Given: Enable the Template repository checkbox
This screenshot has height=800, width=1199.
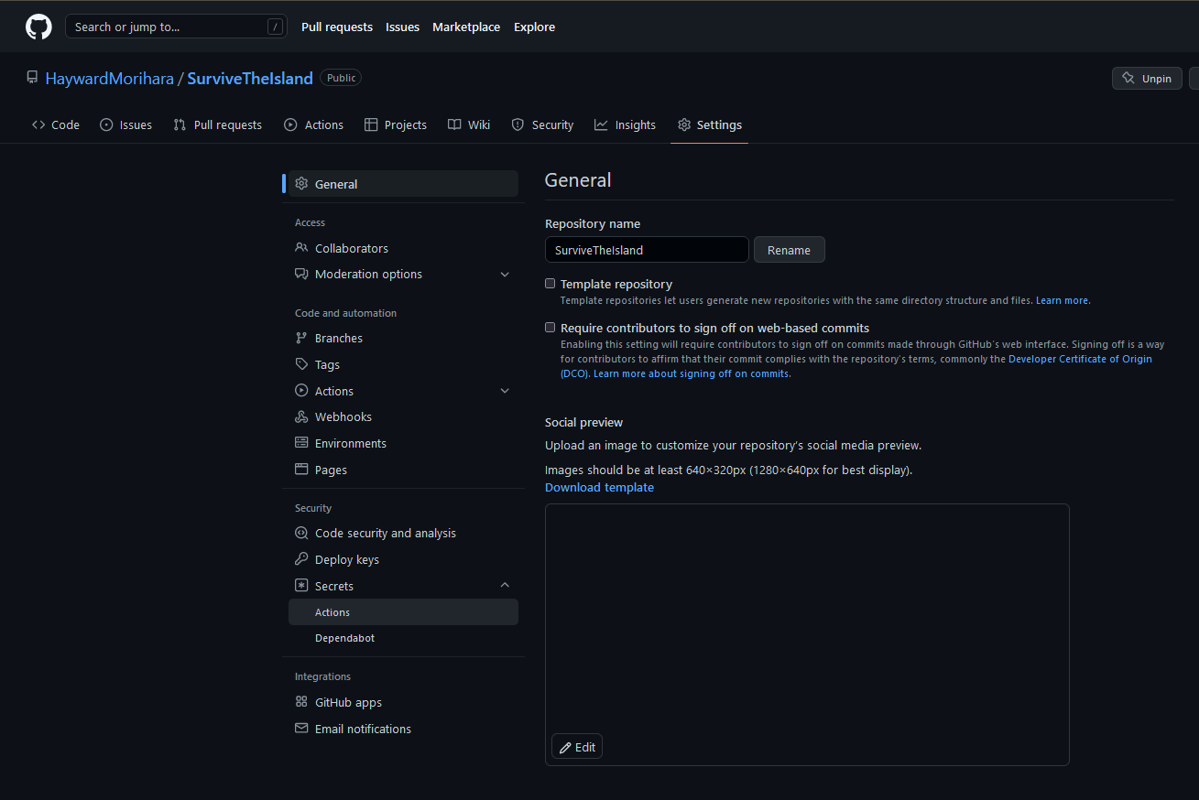Looking at the screenshot, I should (550, 284).
